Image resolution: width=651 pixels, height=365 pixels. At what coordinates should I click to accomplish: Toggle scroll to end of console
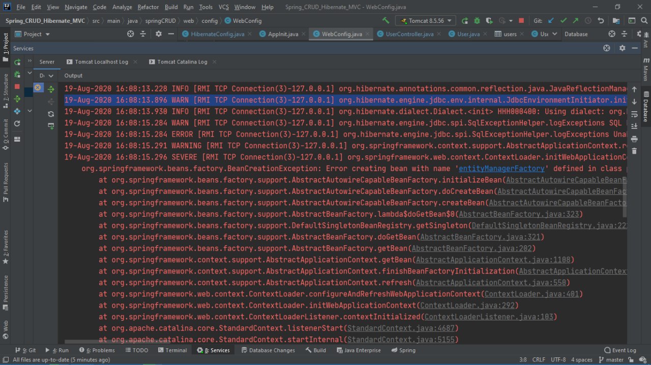click(x=634, y=126)
